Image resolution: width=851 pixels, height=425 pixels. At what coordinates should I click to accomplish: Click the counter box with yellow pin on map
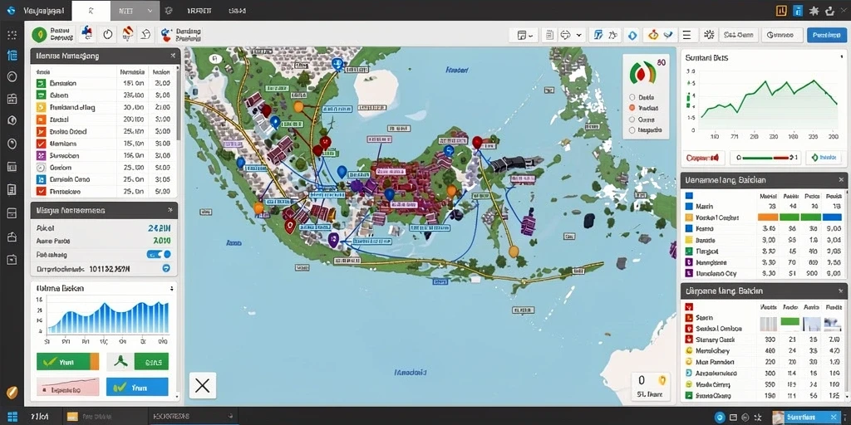pyautogui.click(x=652, y=387)
